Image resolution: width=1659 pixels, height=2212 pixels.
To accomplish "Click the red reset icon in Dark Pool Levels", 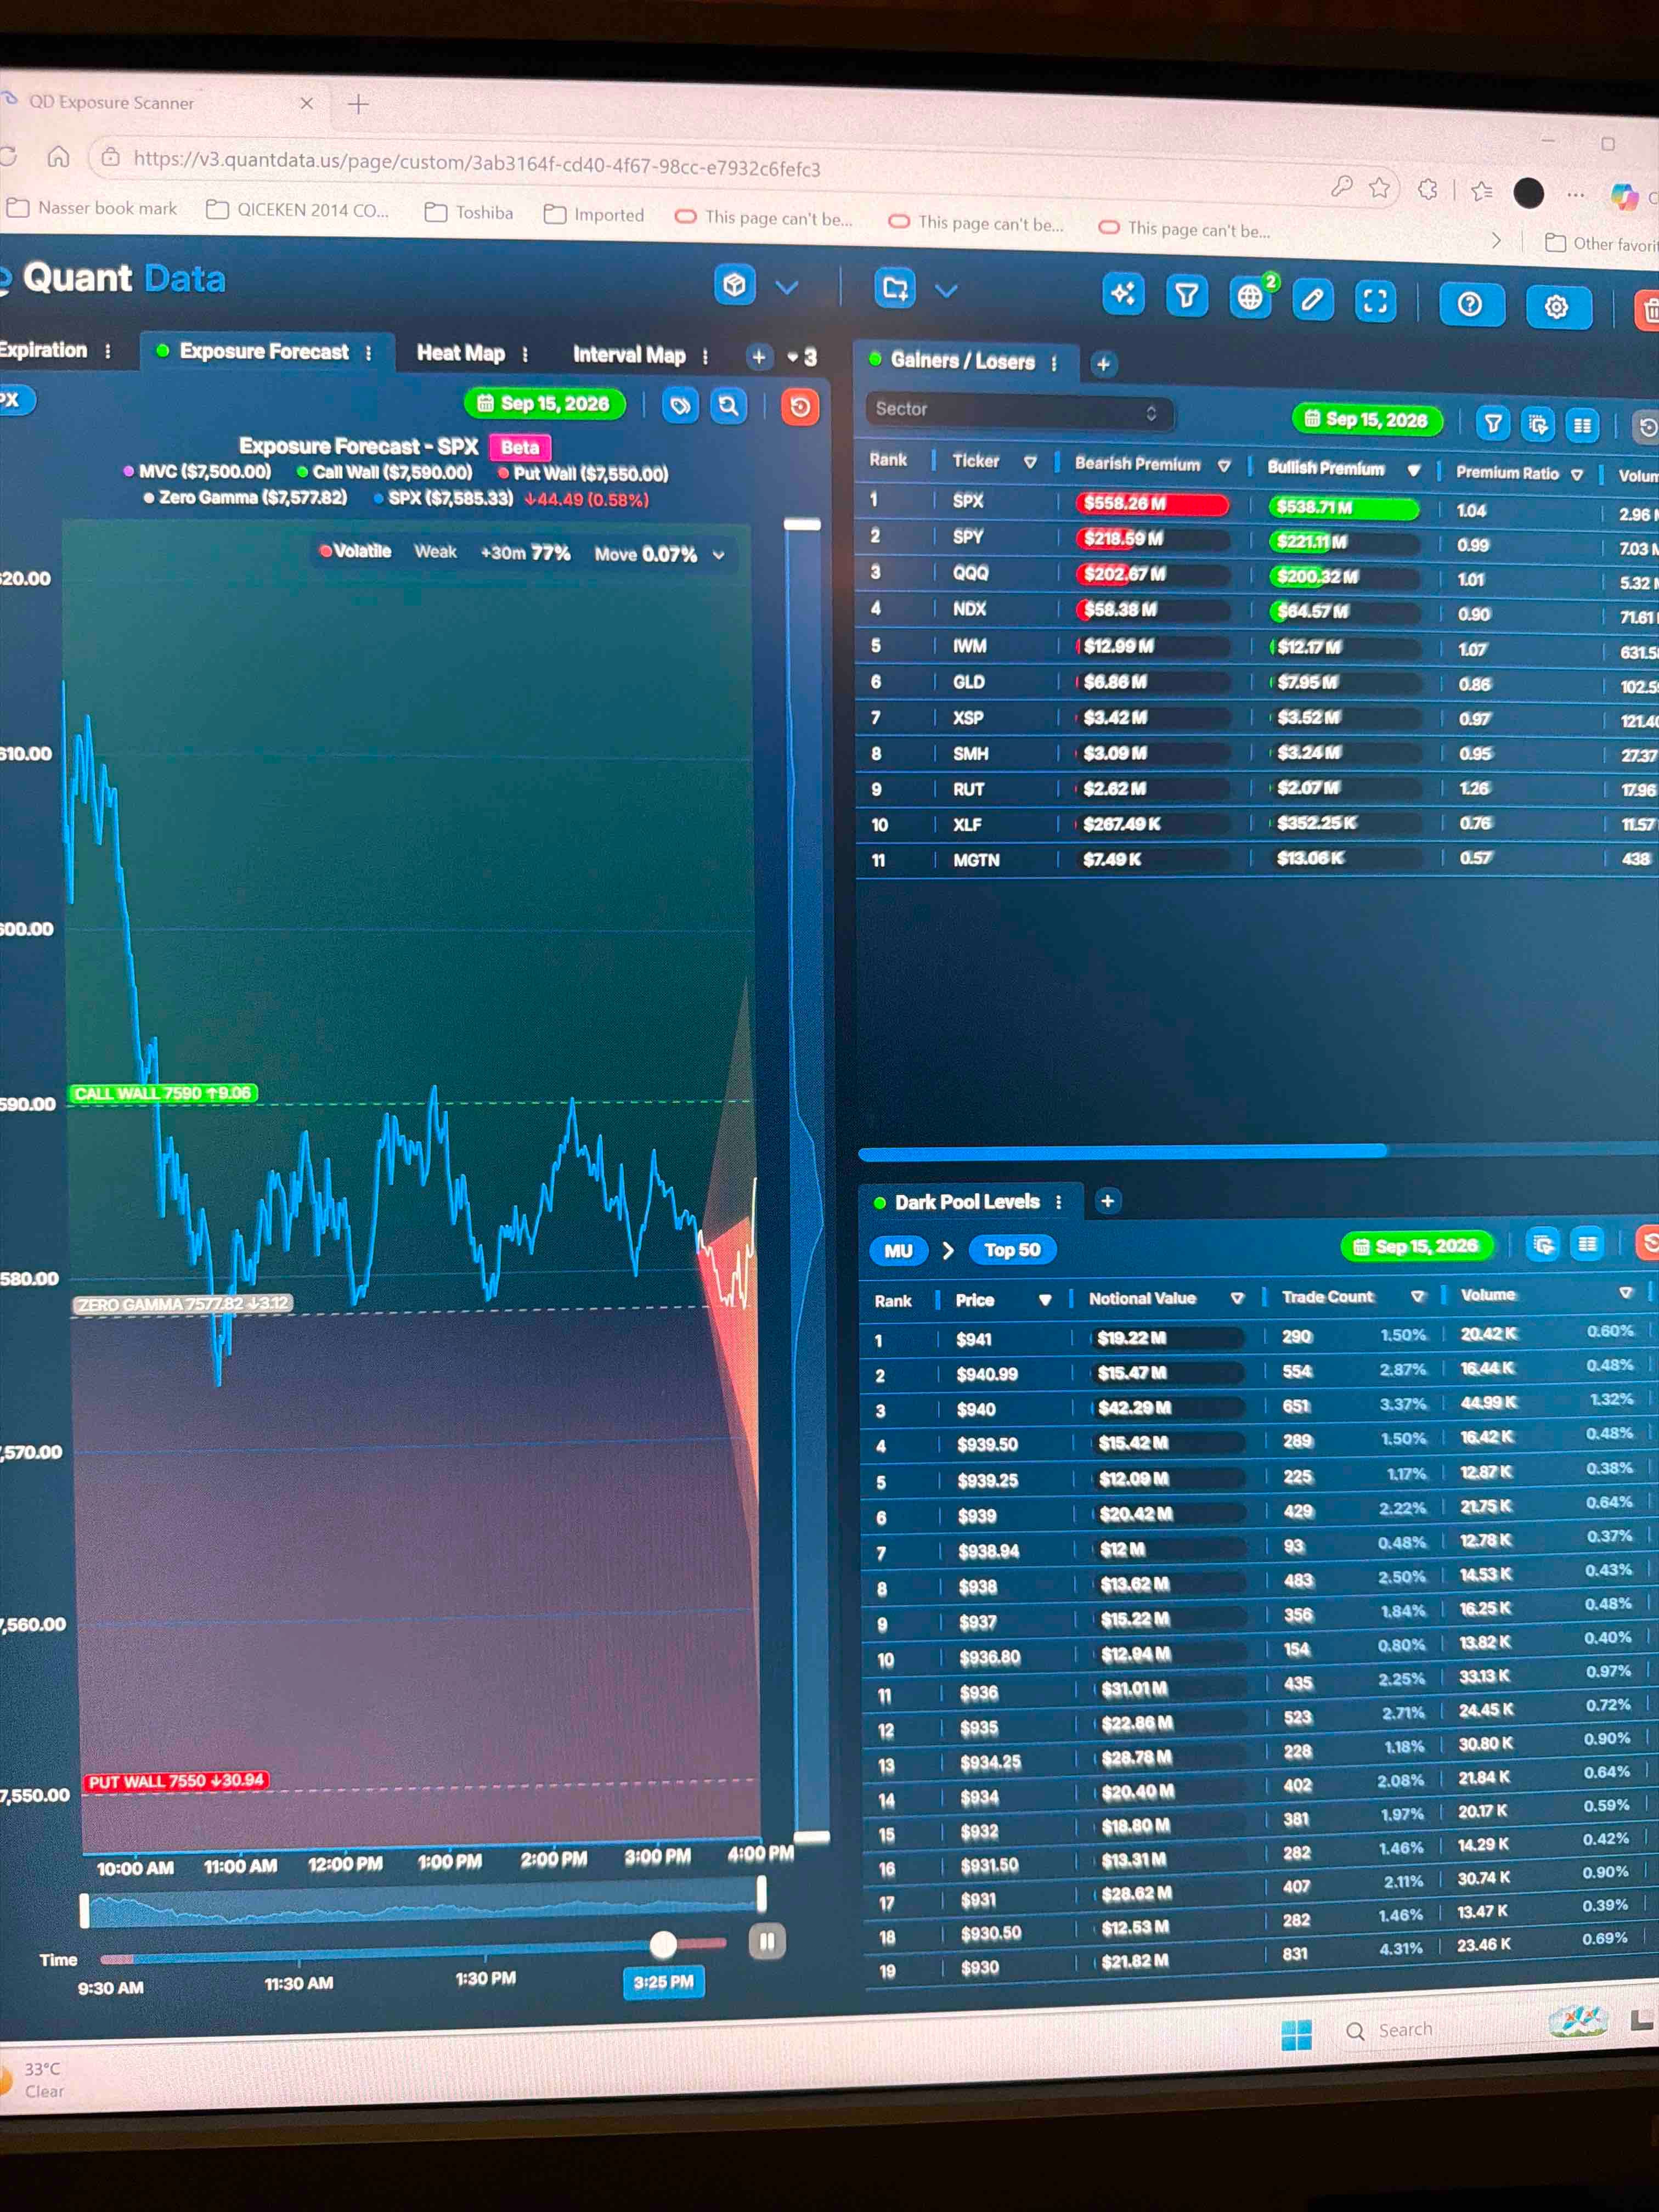I will point(1649,1243).
